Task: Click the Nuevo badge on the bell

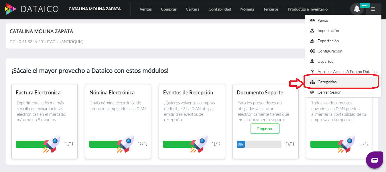Action: click(365, 5)
